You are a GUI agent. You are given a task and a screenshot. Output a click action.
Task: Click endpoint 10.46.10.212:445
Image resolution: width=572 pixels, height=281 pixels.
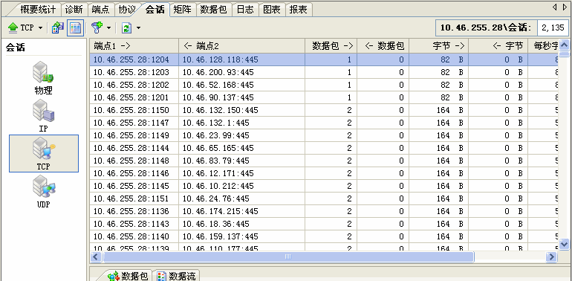click(x=218, y=186)
